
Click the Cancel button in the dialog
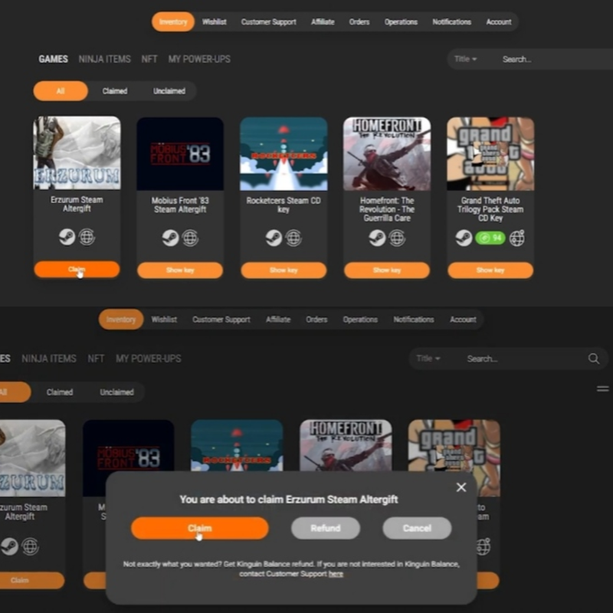417,528
